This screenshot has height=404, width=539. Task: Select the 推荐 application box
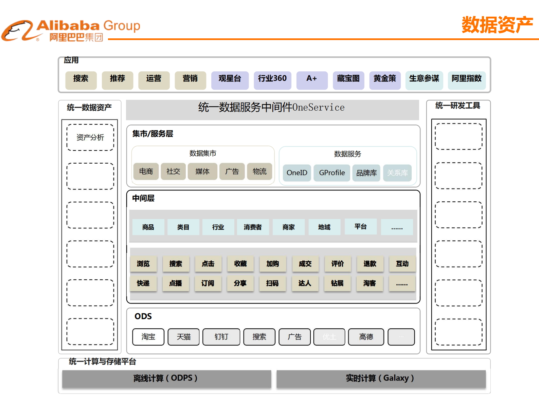click(x=118, y=80)
